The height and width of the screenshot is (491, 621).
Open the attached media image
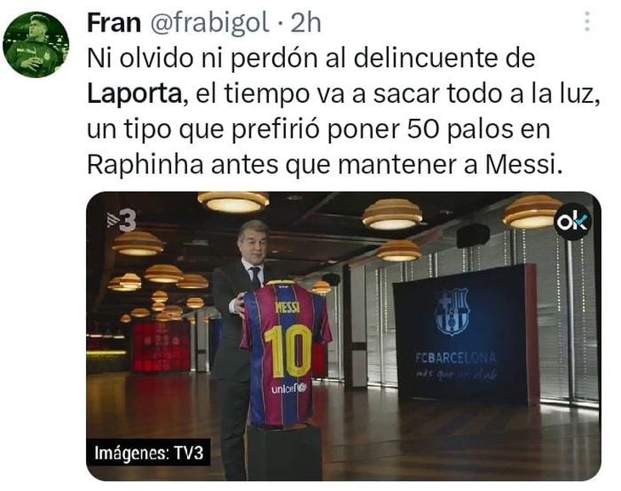(344, 336)
